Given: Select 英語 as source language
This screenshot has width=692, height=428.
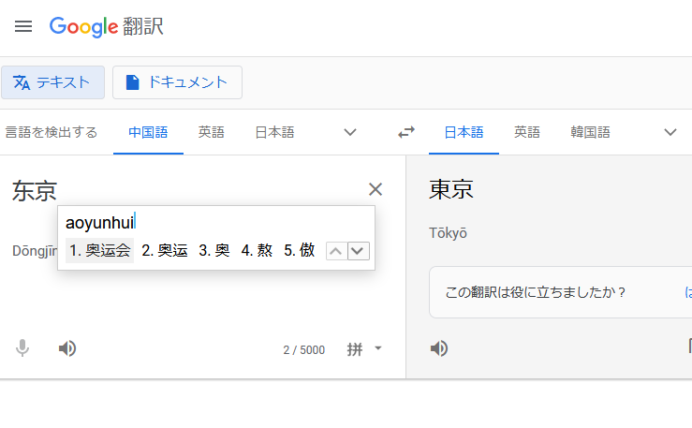Looking at the screenshot, I should click(x=212, y=132).
